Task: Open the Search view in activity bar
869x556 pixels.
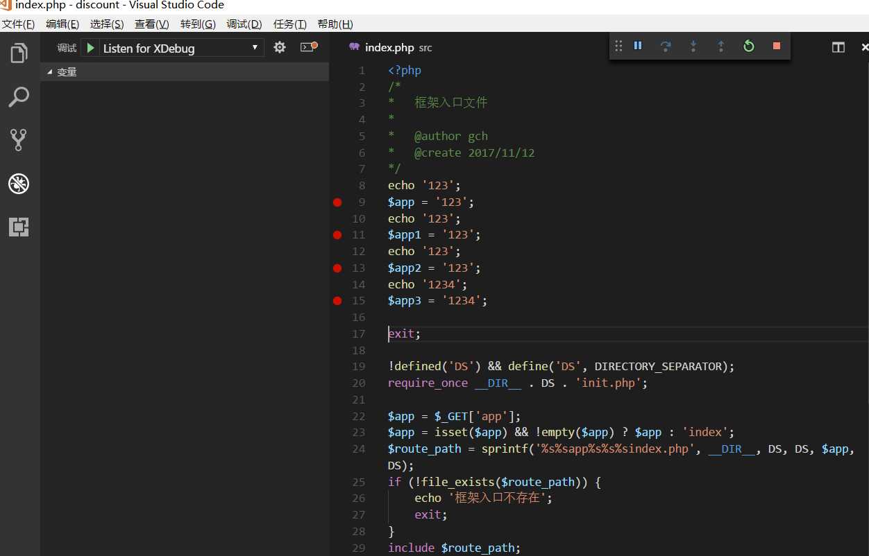Action: click(19, 97)
